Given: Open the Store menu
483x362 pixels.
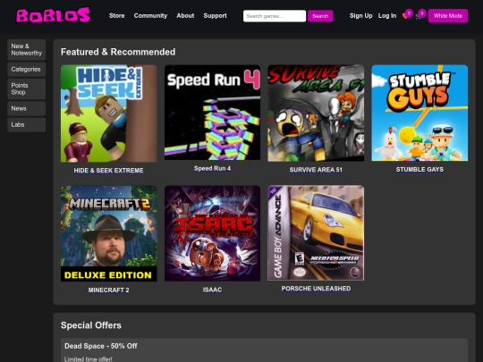Looking at the screenshot, I should tap(117, 16).
